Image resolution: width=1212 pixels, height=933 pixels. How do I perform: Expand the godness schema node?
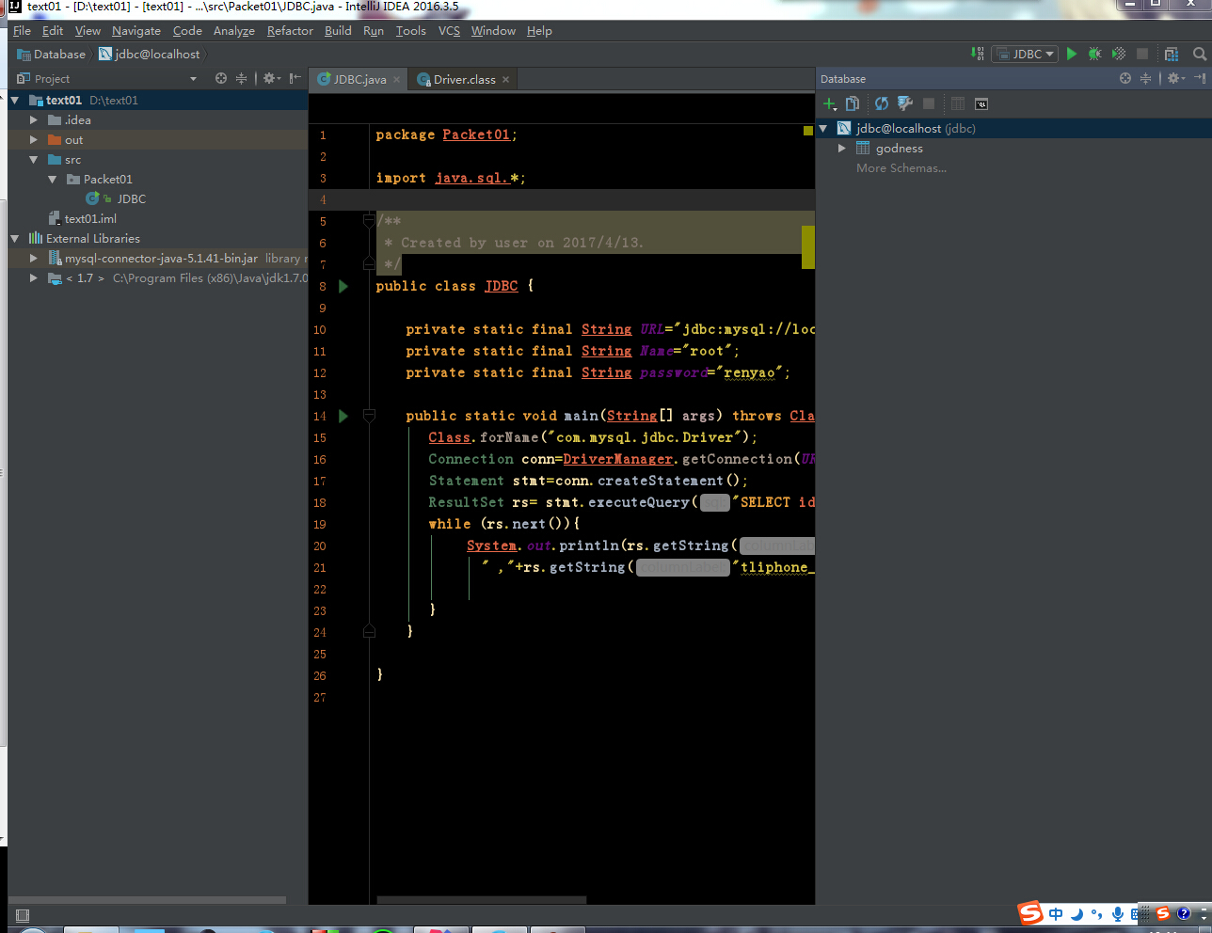click(842, 149)
